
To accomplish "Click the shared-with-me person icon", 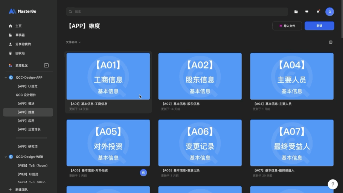I will point(10,44).
